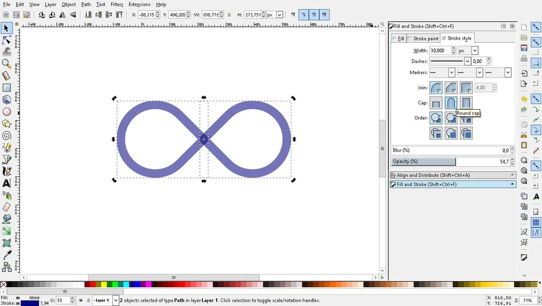The width and height of the screenshot is (542, 306).
Task: Click the Object menu
Action: (x=69, y=4)
